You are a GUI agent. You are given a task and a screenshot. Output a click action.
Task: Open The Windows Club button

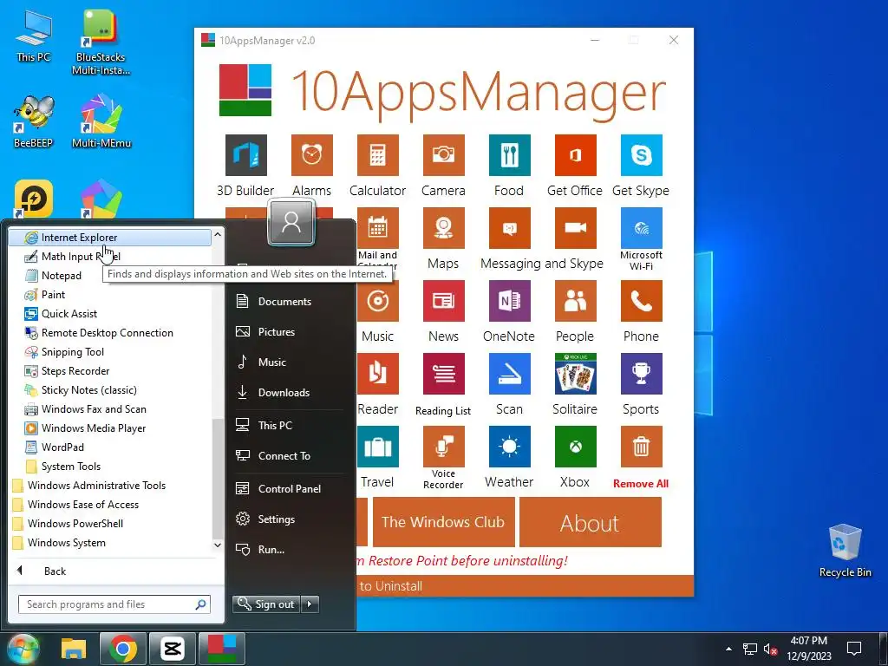443,521
